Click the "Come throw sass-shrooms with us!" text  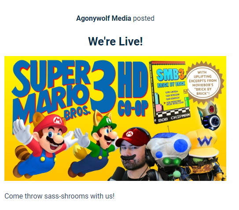(x=59, y=196)
